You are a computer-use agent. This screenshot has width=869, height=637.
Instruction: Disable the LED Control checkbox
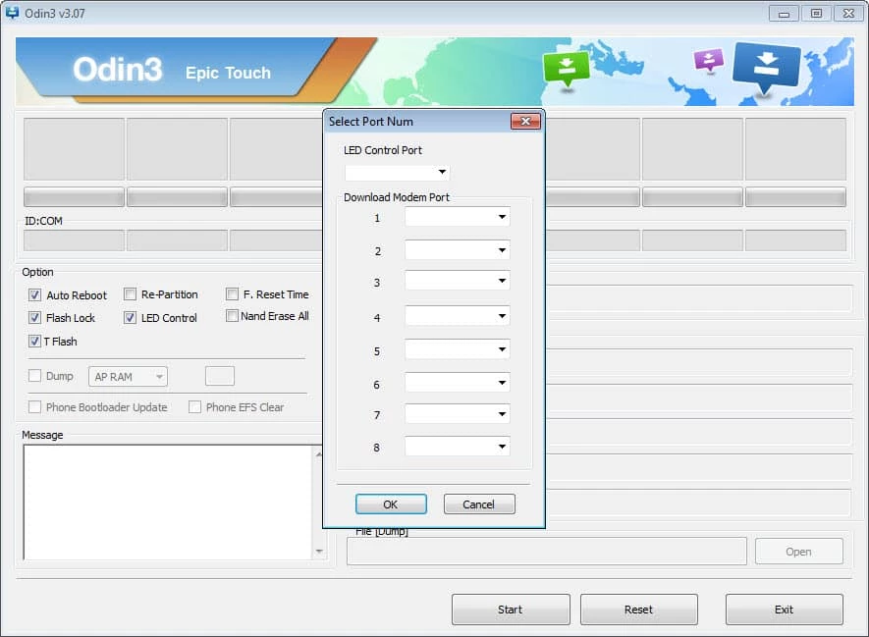coord(130,318)
